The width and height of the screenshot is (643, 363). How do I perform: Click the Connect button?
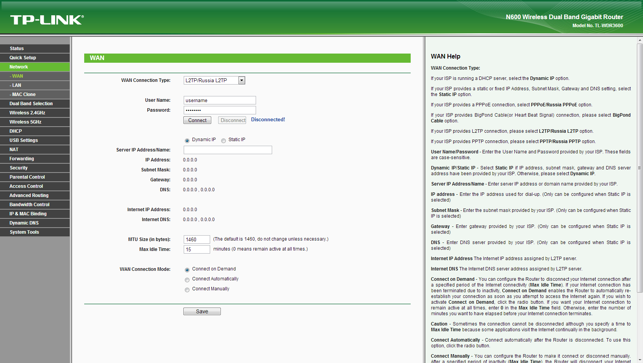tap(197, 120)
